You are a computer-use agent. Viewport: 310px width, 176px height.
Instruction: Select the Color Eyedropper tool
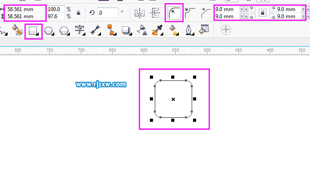tap(157, 30)
